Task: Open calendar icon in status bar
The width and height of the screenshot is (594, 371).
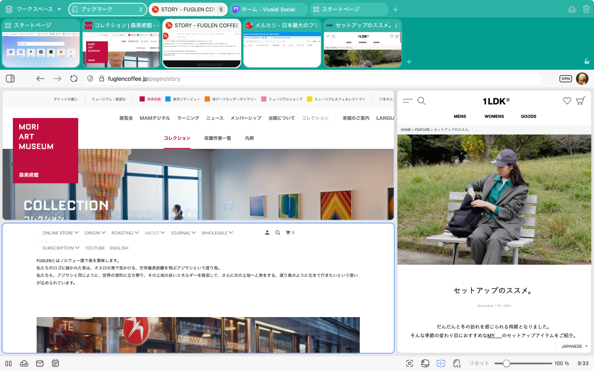Action: (55, 364)
